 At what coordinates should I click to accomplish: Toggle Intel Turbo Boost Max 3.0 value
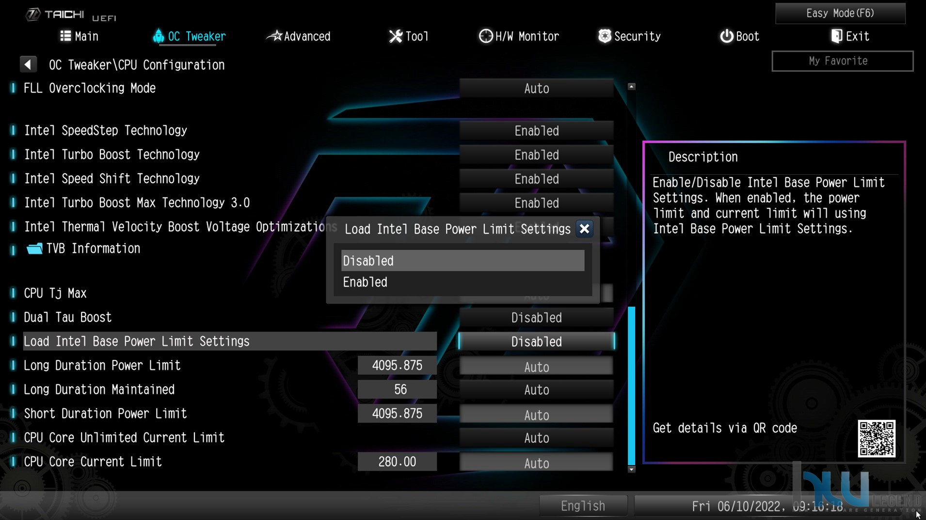(x=536, y=203)
